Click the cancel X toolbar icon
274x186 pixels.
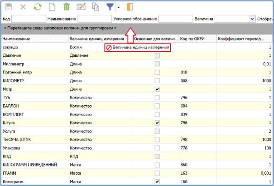pos(23,7)
